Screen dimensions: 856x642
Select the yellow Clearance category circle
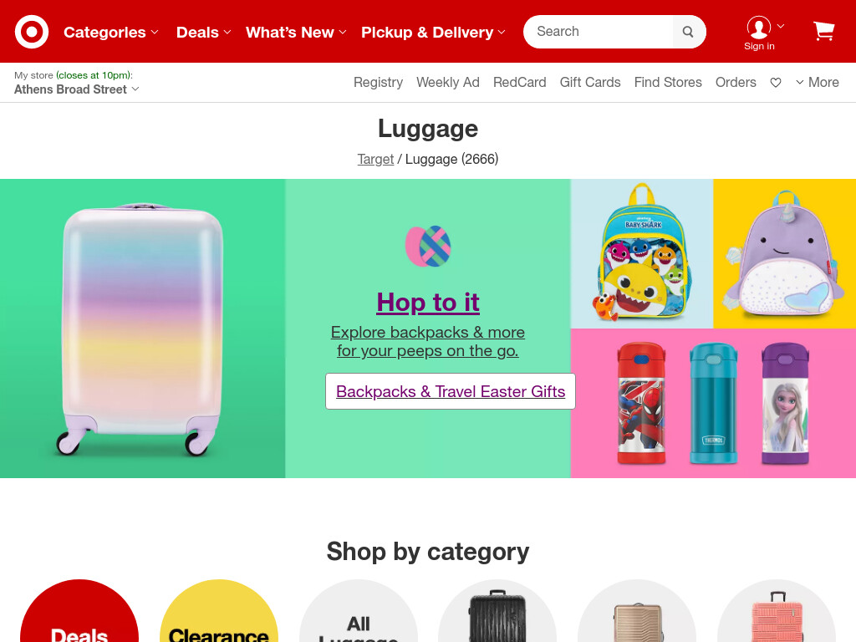pyautogui.click(x=219, y=611)
